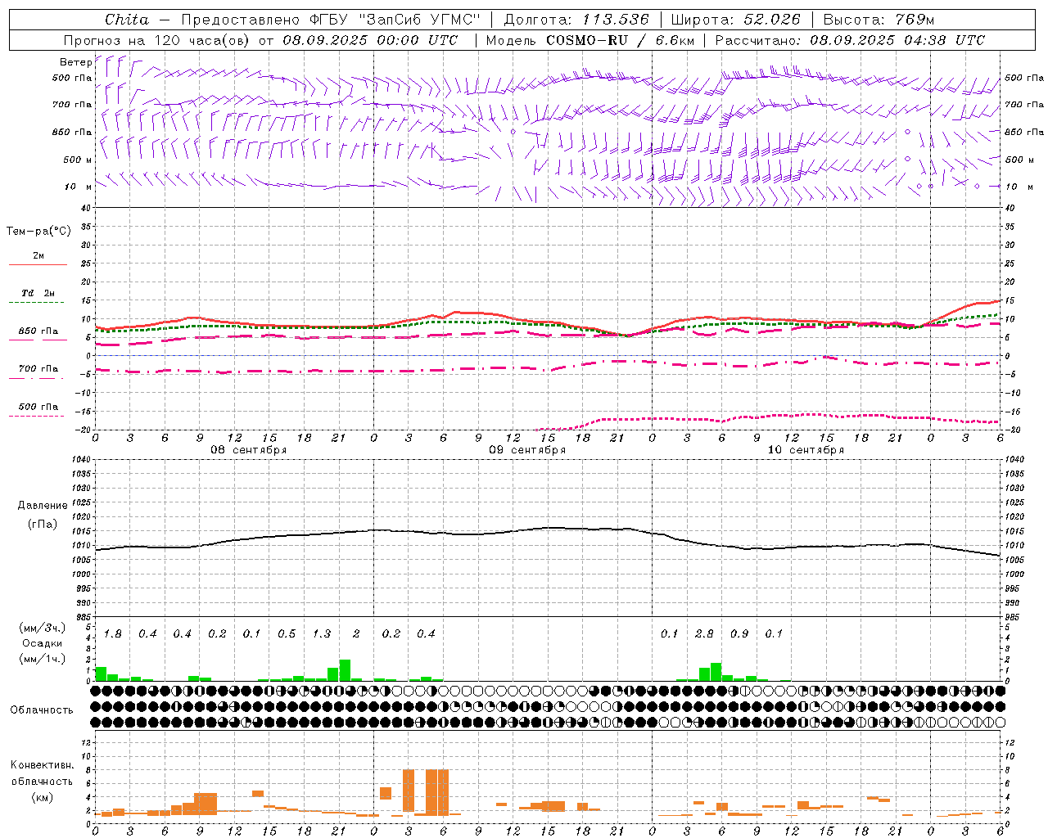Screen dimensions: 1048x838
Task: Click the "Td 2м" dew point legend entry
Action: [38, 293]
